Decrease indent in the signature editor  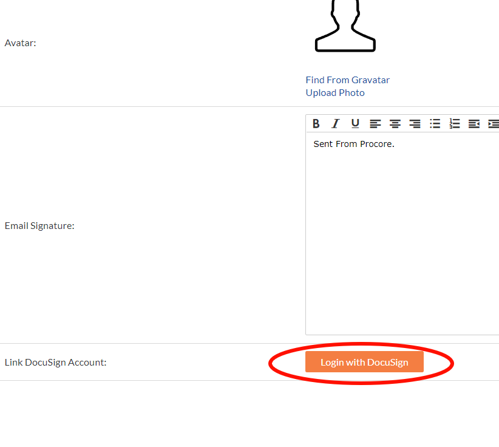click(474, 123)
